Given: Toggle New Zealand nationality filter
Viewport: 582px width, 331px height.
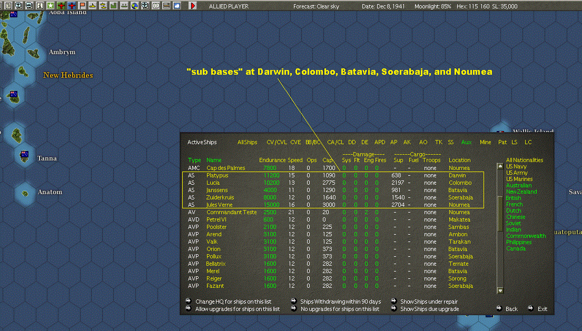Looking at the screenshot, I should 521,192.
